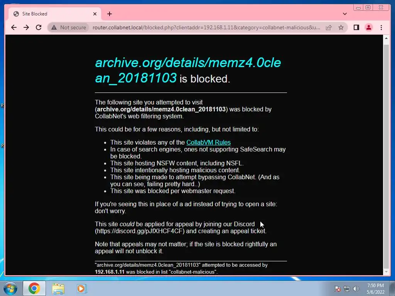Click the blocked URL heading text
Screen dimensions: 395x296
188,70
